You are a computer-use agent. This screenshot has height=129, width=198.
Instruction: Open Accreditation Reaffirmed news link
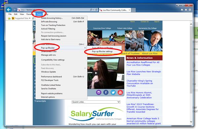tap(143, 64)
